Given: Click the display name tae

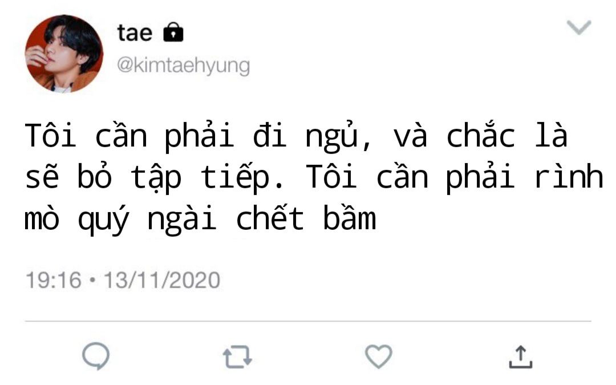Looking at the screenshot, I should click(x=135, y=33).
